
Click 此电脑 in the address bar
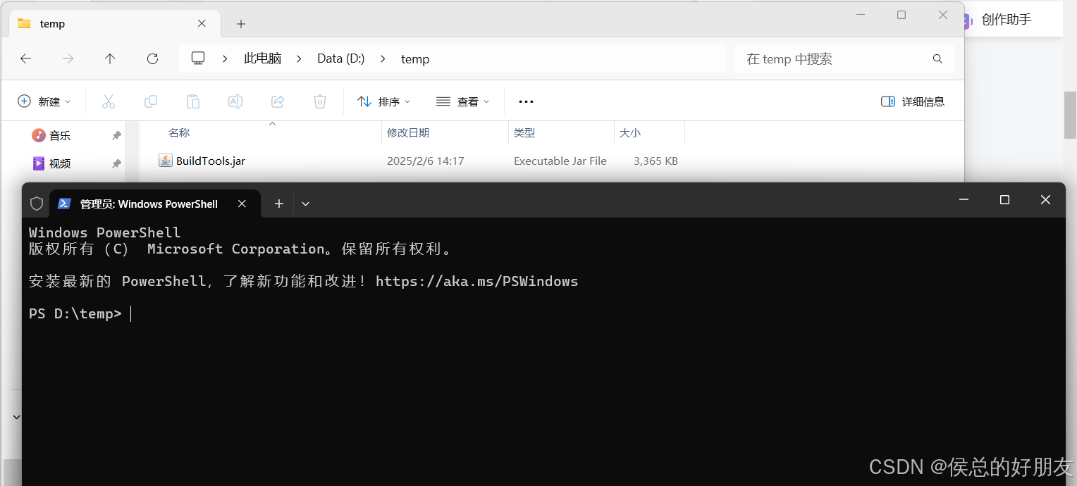point(262,59)
